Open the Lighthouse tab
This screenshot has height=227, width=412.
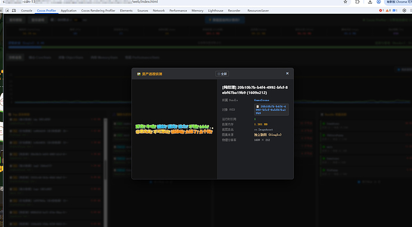[216, 11]
